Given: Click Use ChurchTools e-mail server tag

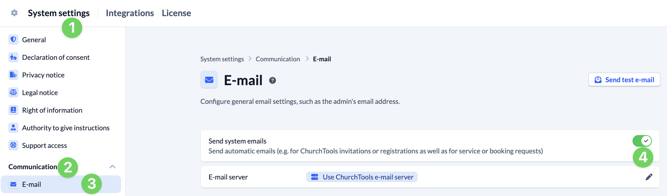Looking at the screenshot, I should (362, 177).
